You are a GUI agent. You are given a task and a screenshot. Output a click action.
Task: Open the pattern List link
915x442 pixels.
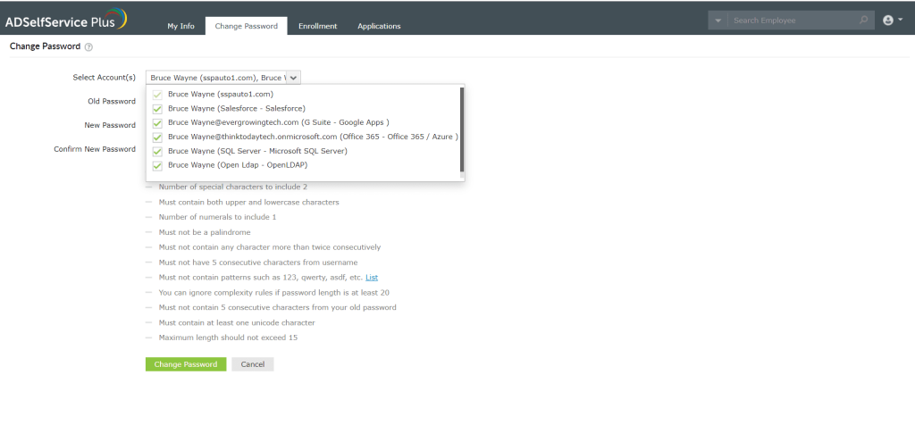click(372, 278)
